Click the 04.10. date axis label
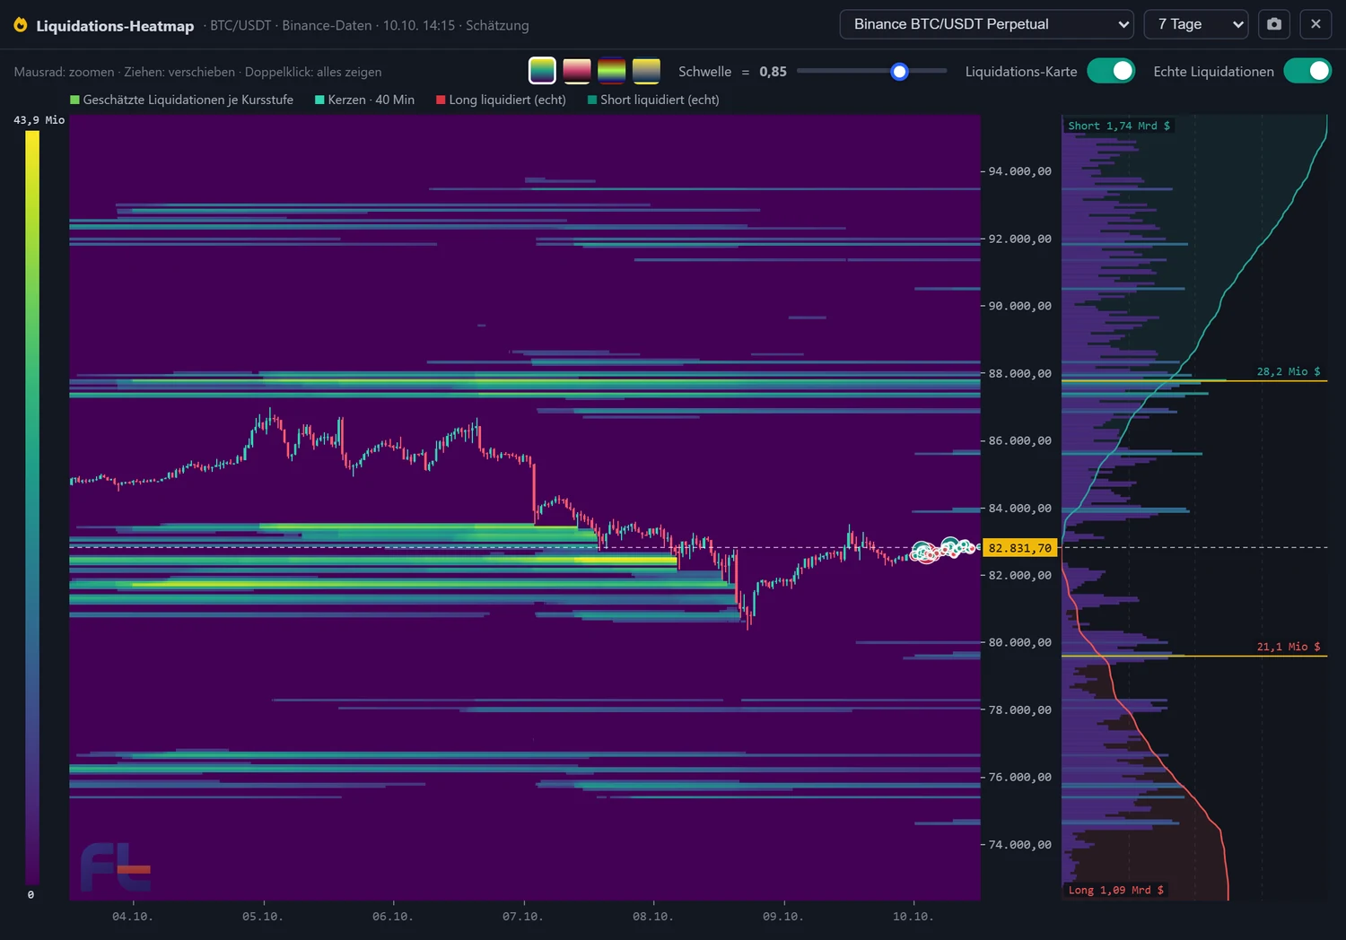1346x940 pixels. point(133,916)
